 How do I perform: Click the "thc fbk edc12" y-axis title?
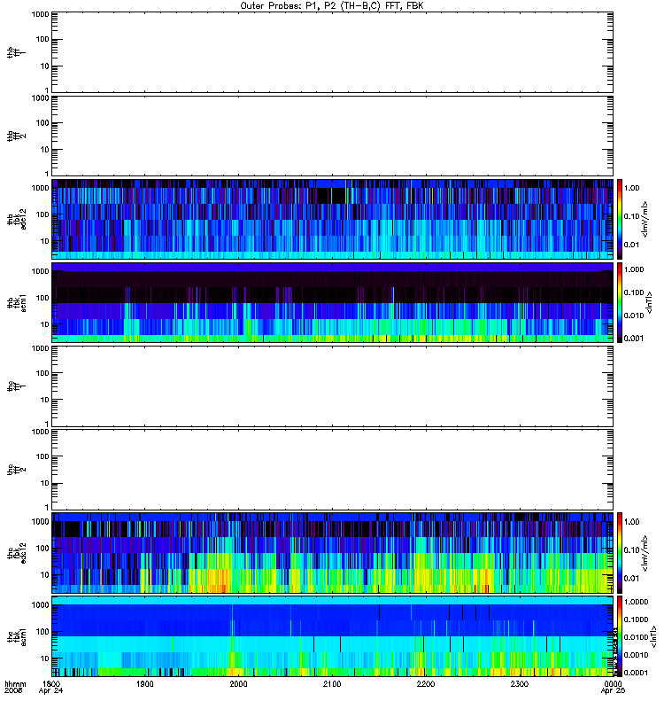click(x=16, y=552)
